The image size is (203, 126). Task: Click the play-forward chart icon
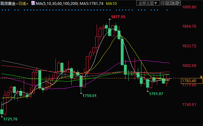tap(173, 3)
